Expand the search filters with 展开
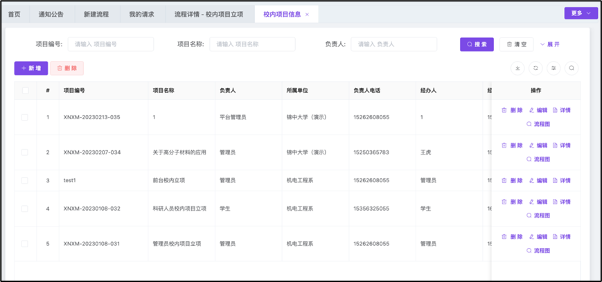This screenshot has height=282, width=602. pyautogui.click(x=550, y=44)
